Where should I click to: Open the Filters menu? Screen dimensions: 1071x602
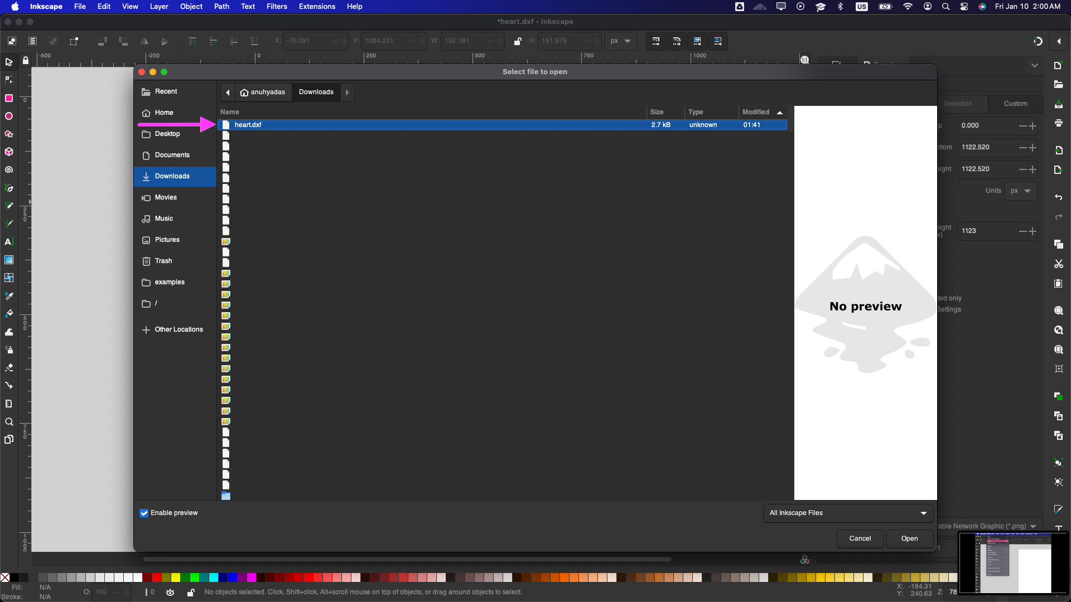pos(277,7)
